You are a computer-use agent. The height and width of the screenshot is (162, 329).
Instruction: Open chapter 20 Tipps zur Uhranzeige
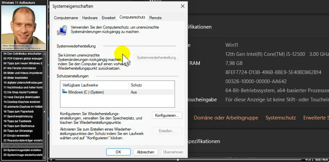(22, 131)
